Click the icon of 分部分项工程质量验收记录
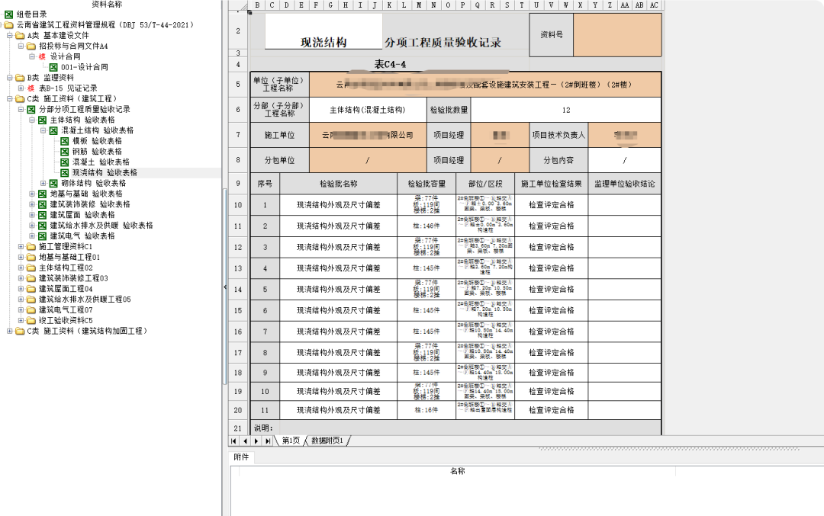The width and height of the screenshot is (824, 516). tap(31, 109)
